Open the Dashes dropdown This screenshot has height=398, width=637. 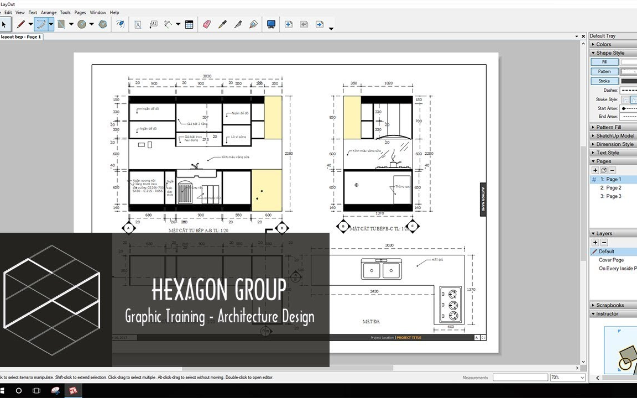(629, 90)
